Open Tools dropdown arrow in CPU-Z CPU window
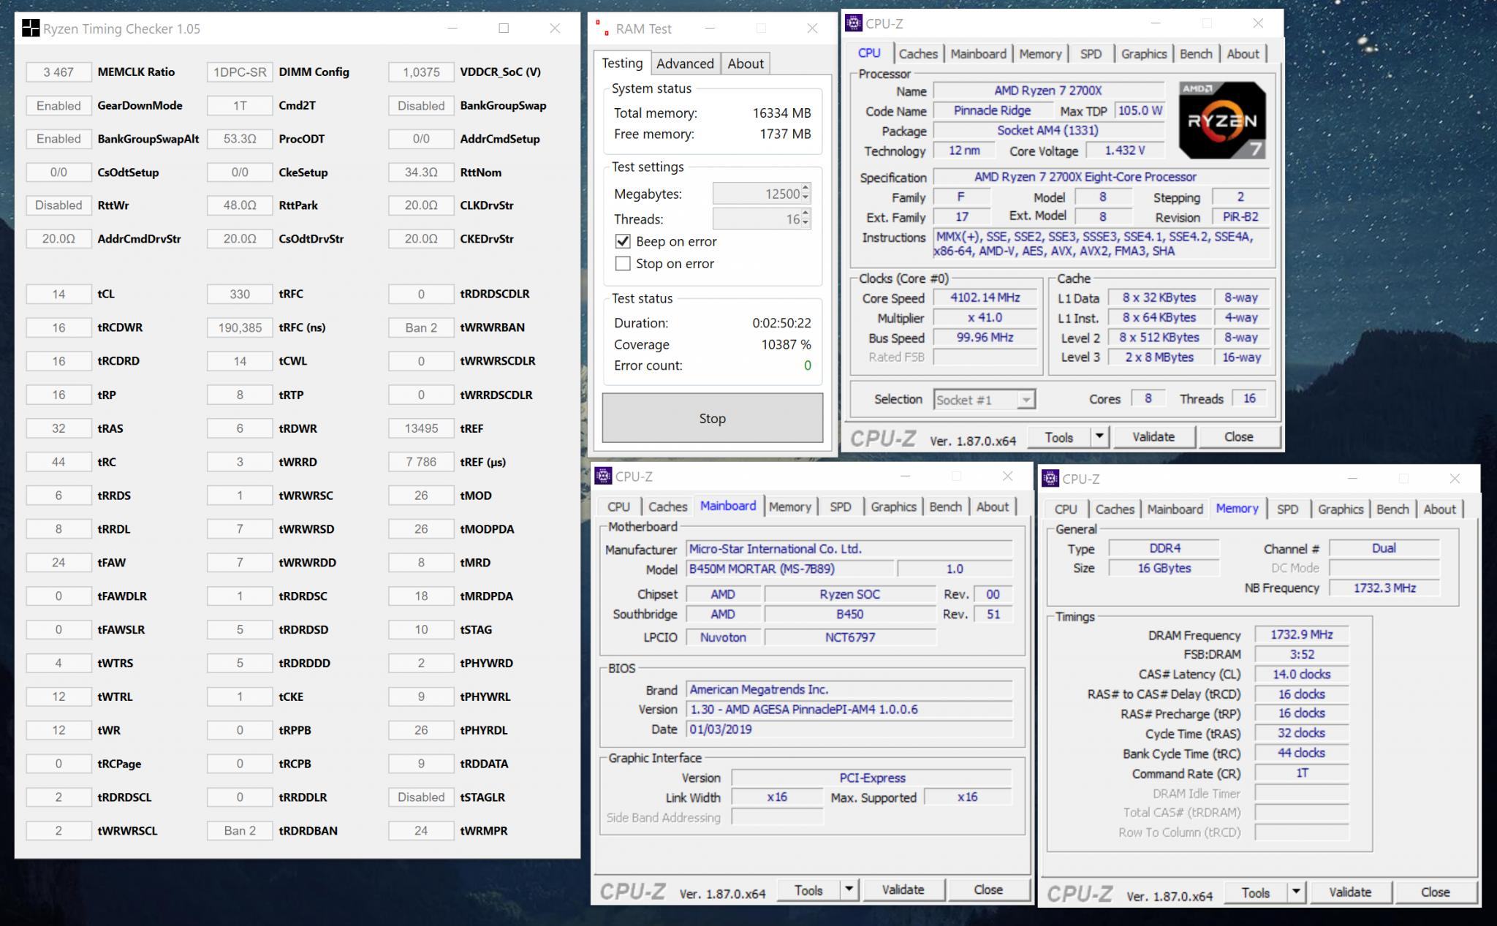Image resolution: width=1497 pixels, height=926 pixels. pyautogui.click(x=1099, y=437)
